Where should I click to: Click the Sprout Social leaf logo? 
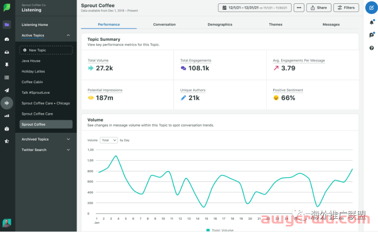[7, 8]
